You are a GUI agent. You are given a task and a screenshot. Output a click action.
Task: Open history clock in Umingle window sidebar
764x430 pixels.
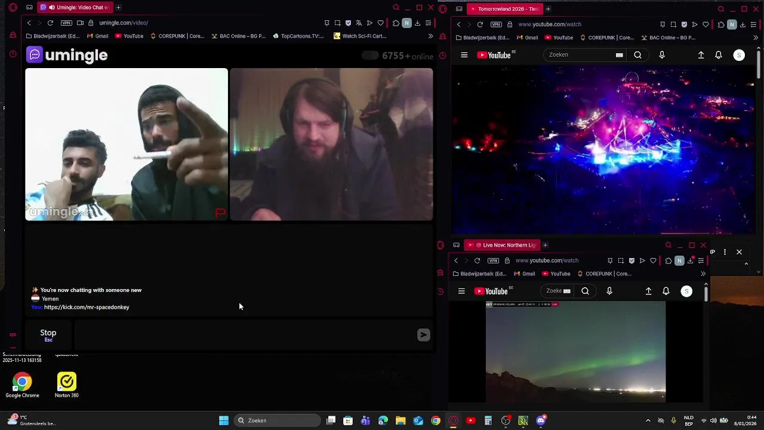(13, 54)
